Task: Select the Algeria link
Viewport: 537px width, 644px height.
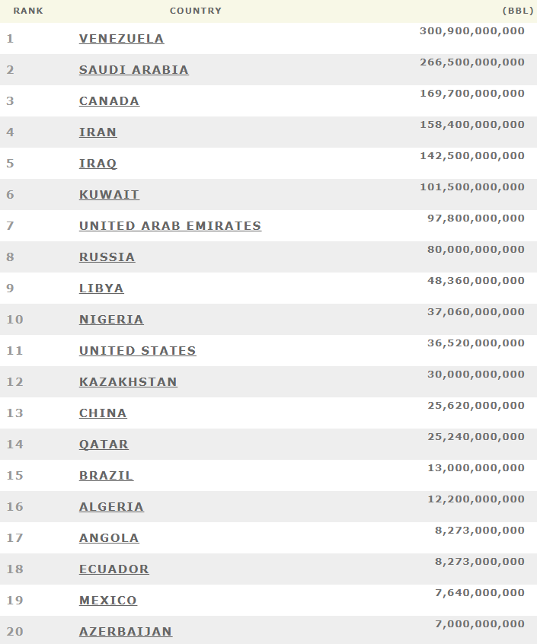Action: (x=111, y=507)
